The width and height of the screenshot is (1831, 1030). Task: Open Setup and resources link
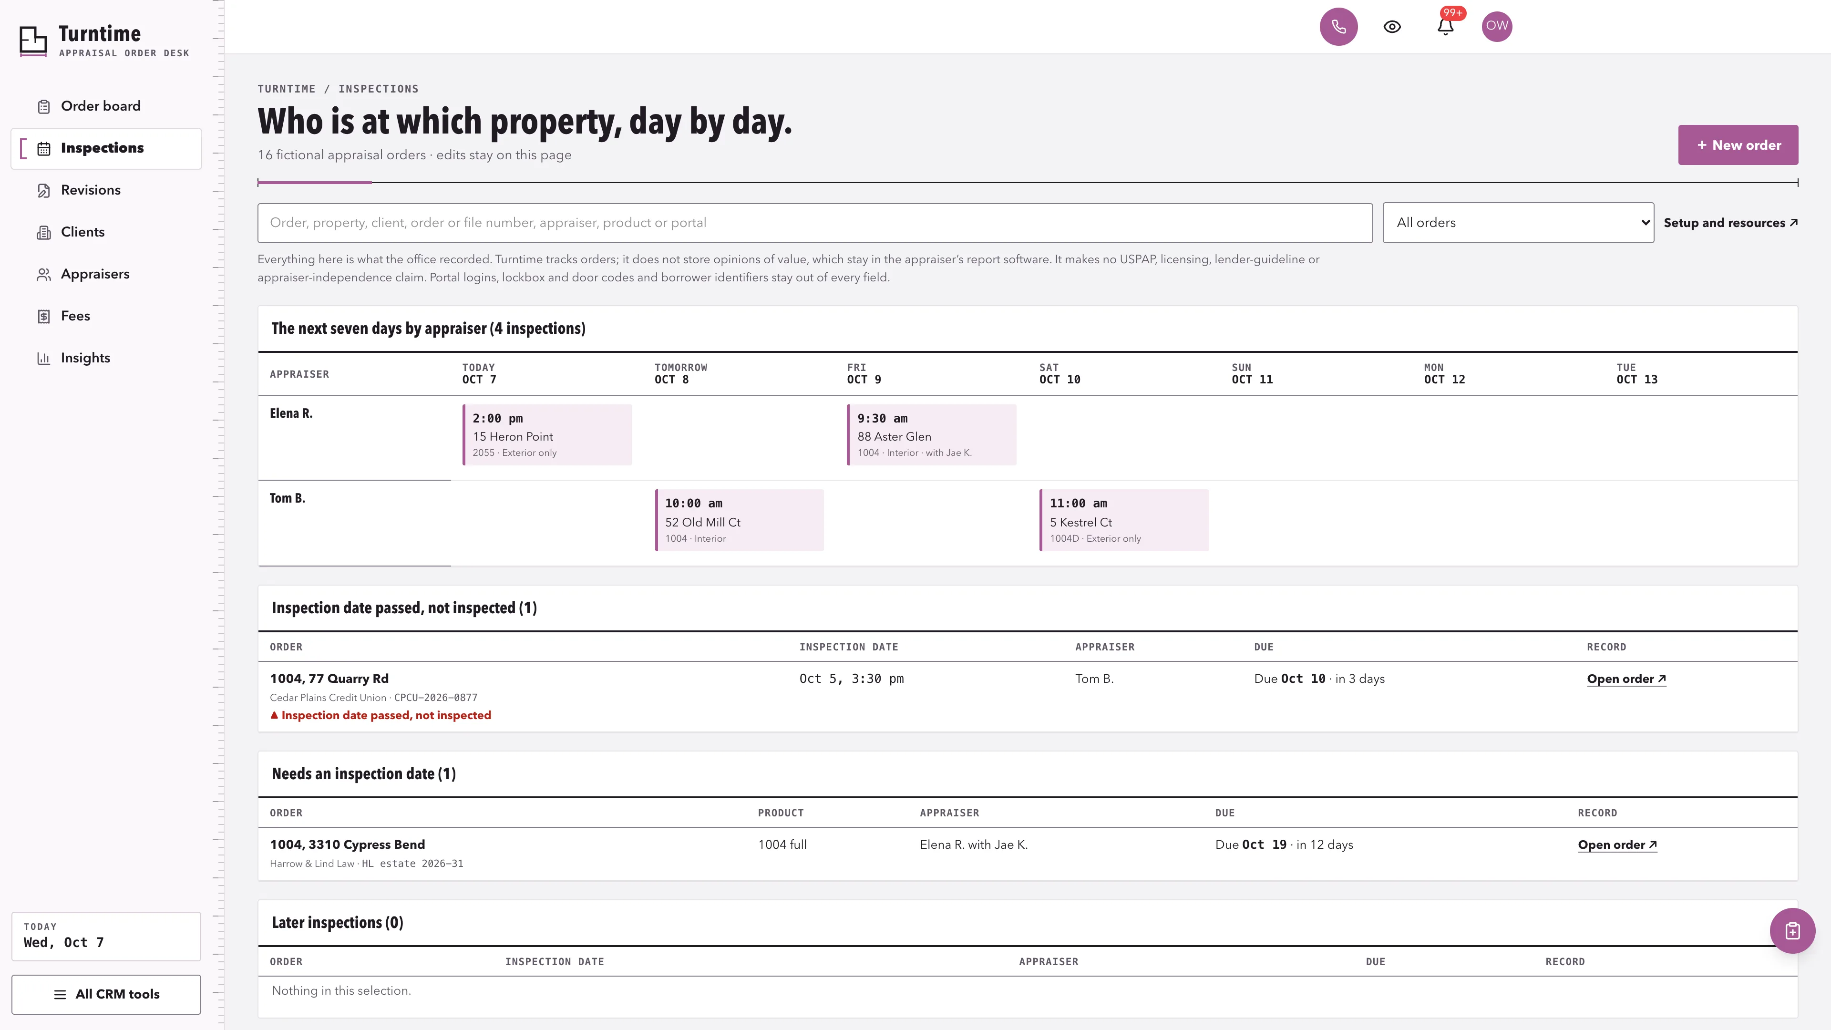click(1730, 223)
